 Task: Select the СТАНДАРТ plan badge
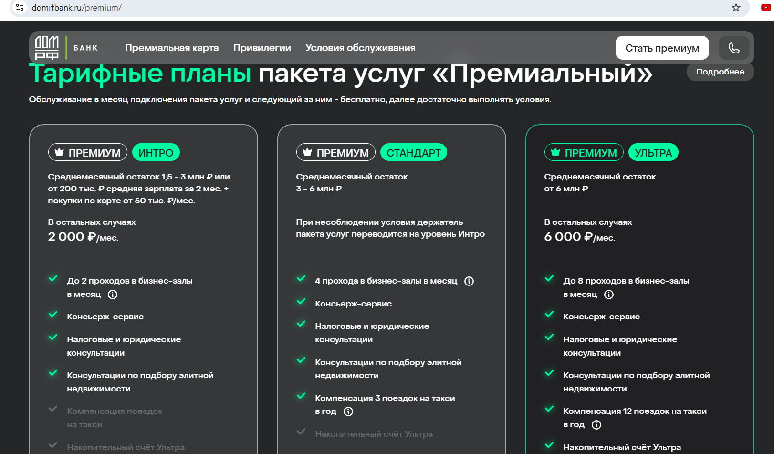pyautogui.click(x=414, y=153)
